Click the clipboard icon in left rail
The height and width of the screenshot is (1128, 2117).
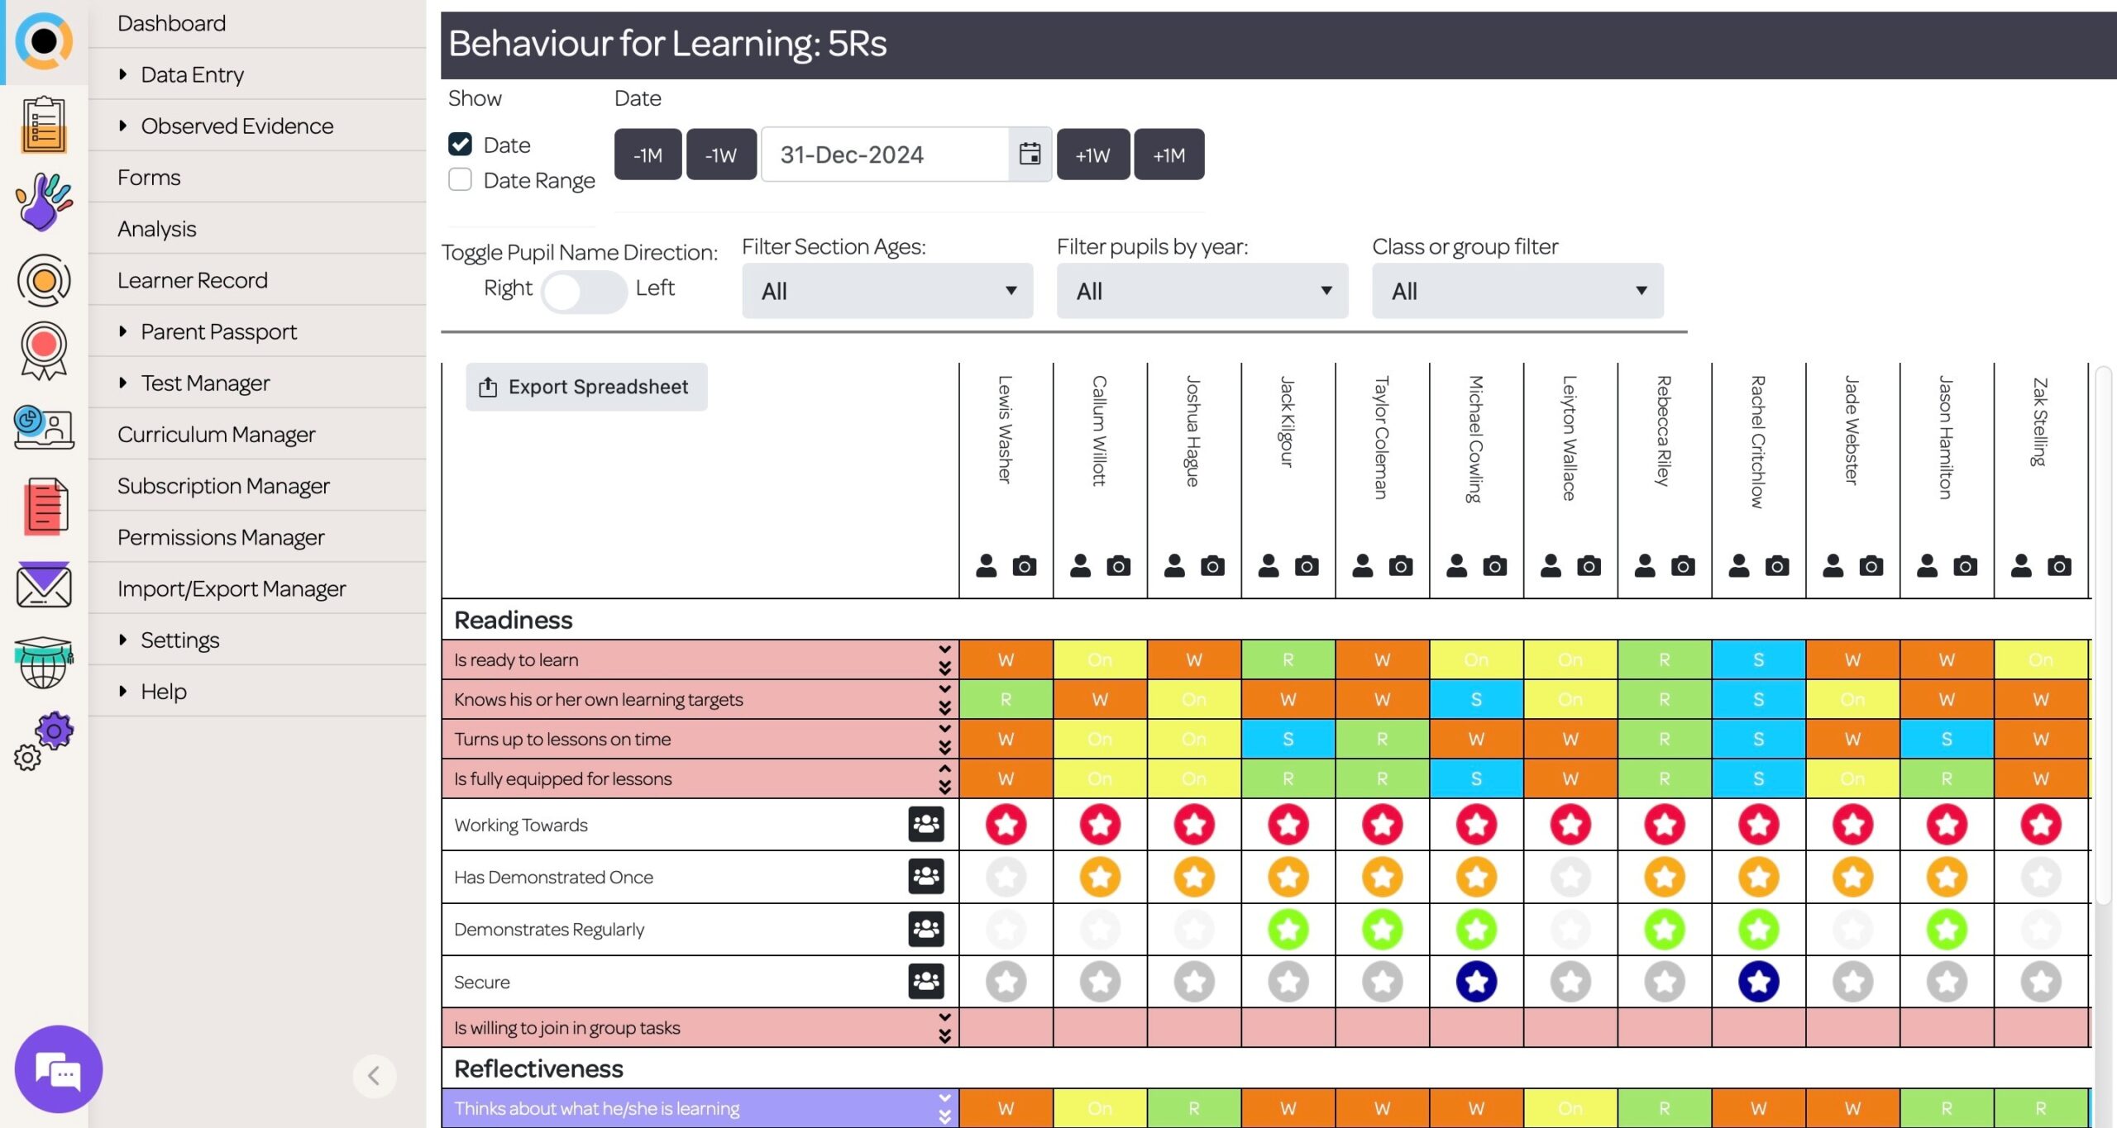[44, 125]
